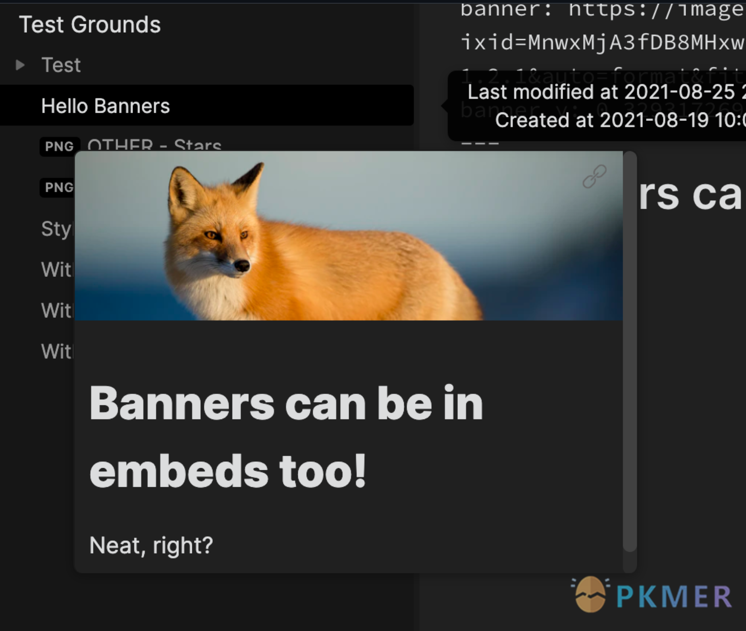Click the ixid=MnwxMjA3fDB8MHxw text line
The width and height of the screenshot is (746, 631).
point(603,42)
